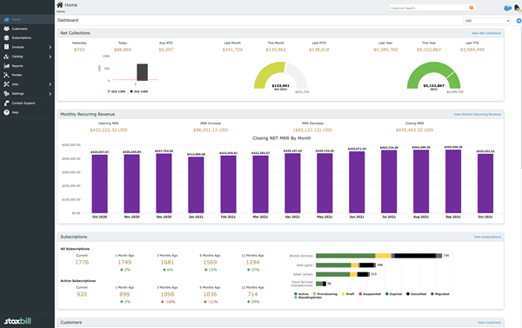Toggle the Migrated legend item

coord(439,294)
